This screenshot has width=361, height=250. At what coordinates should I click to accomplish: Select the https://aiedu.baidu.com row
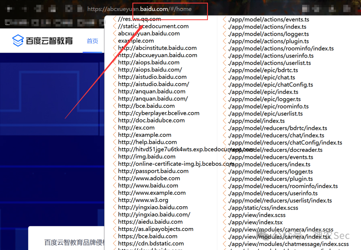click(150, 222)
